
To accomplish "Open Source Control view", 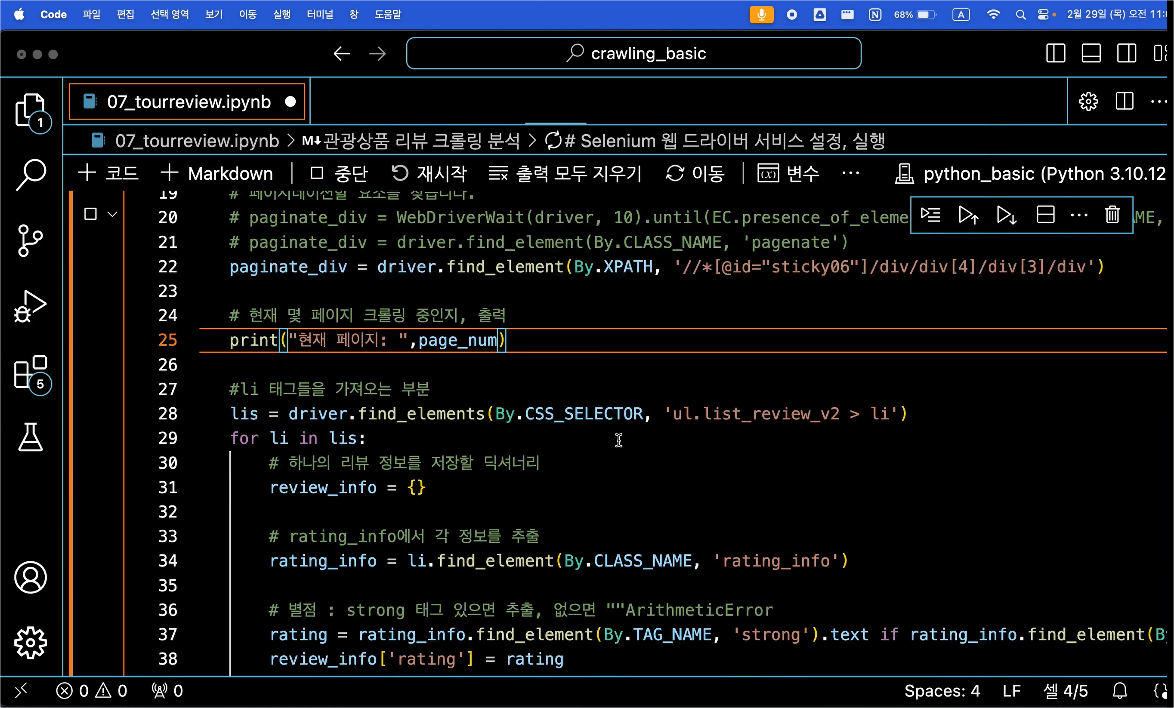I will 30,240.
